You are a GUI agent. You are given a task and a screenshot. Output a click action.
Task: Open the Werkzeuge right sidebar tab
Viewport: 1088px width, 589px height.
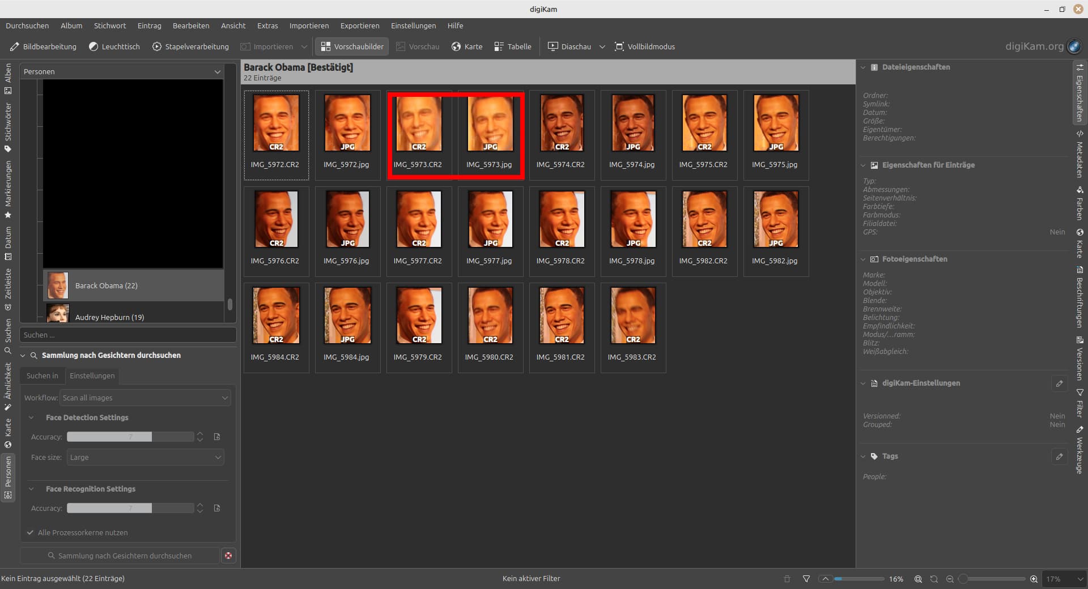pos(1079,450)
